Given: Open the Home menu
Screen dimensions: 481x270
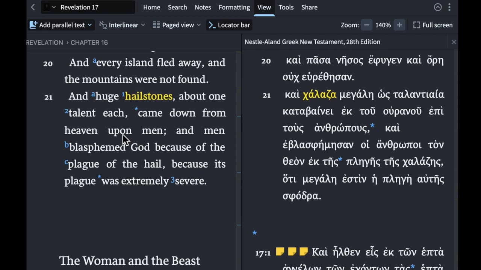Looking at the screenshot, I should [151, 7].
